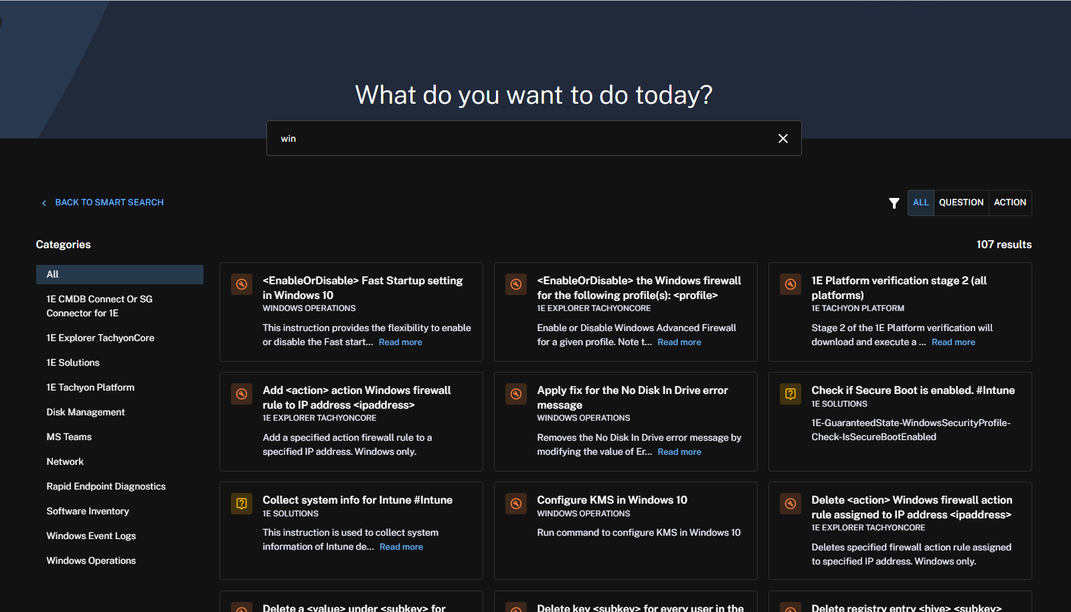
Task: Click the action icon on the Configure KMS card
Action: coord(516,504)
